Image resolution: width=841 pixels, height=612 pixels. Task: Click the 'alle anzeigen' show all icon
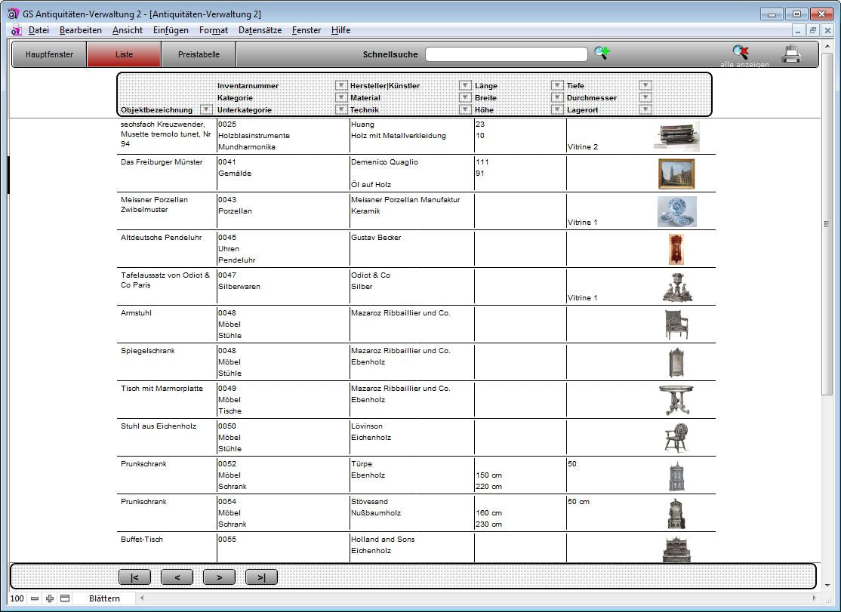point(741,53)
